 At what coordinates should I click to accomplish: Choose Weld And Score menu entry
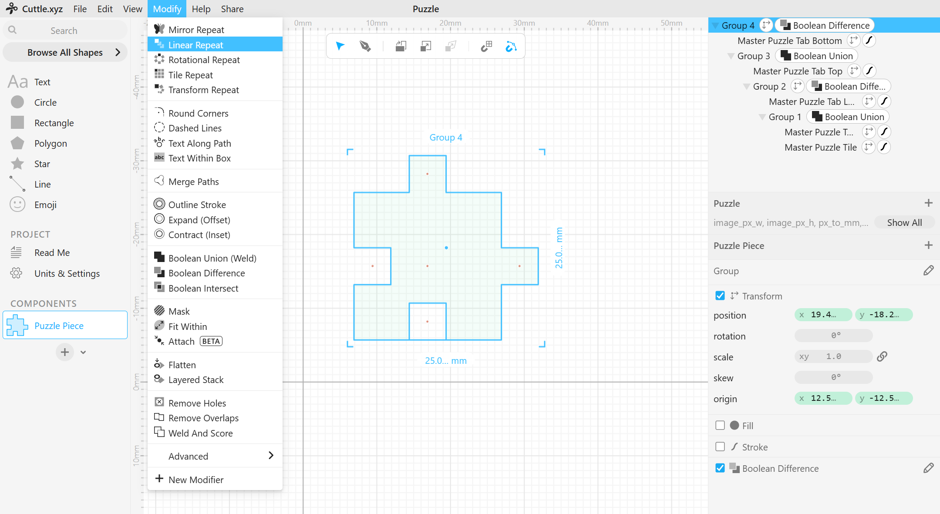click(x=215, y=433)
